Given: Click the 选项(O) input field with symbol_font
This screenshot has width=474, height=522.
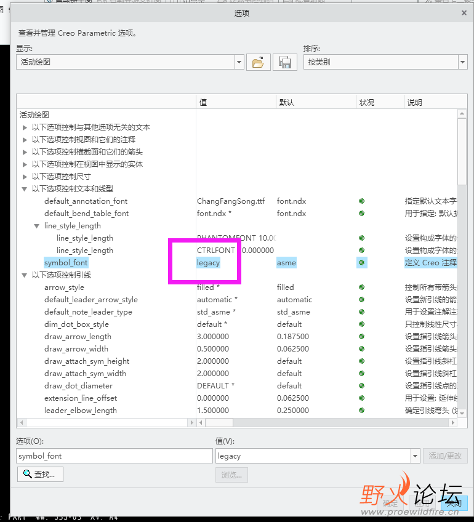Looking at the screenshot, I should [114, 456].
